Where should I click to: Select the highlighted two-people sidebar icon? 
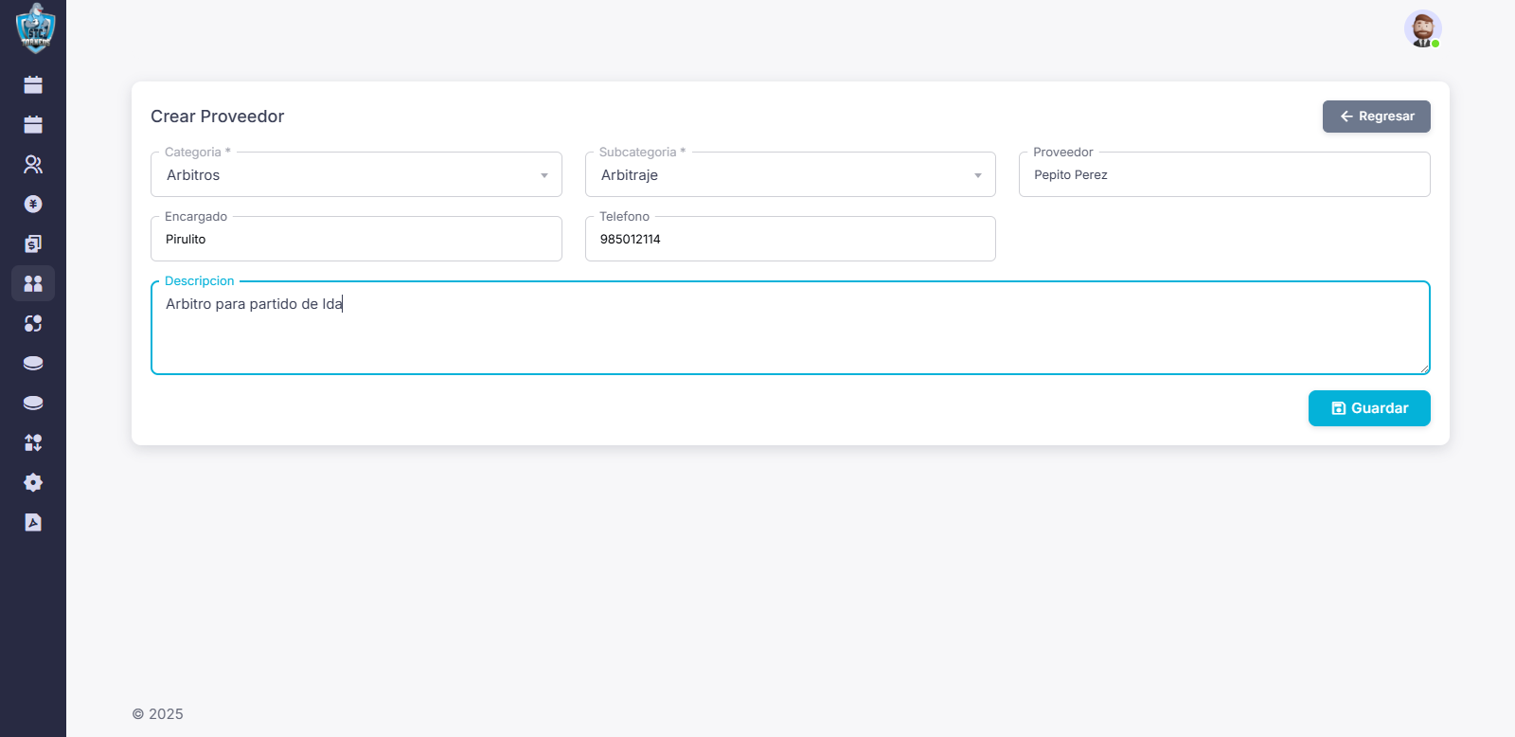click(33, 284)
